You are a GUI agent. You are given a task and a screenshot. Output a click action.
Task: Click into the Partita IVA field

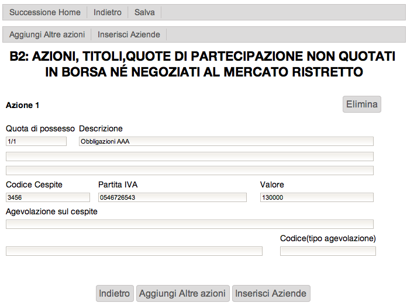pos(173,197)
